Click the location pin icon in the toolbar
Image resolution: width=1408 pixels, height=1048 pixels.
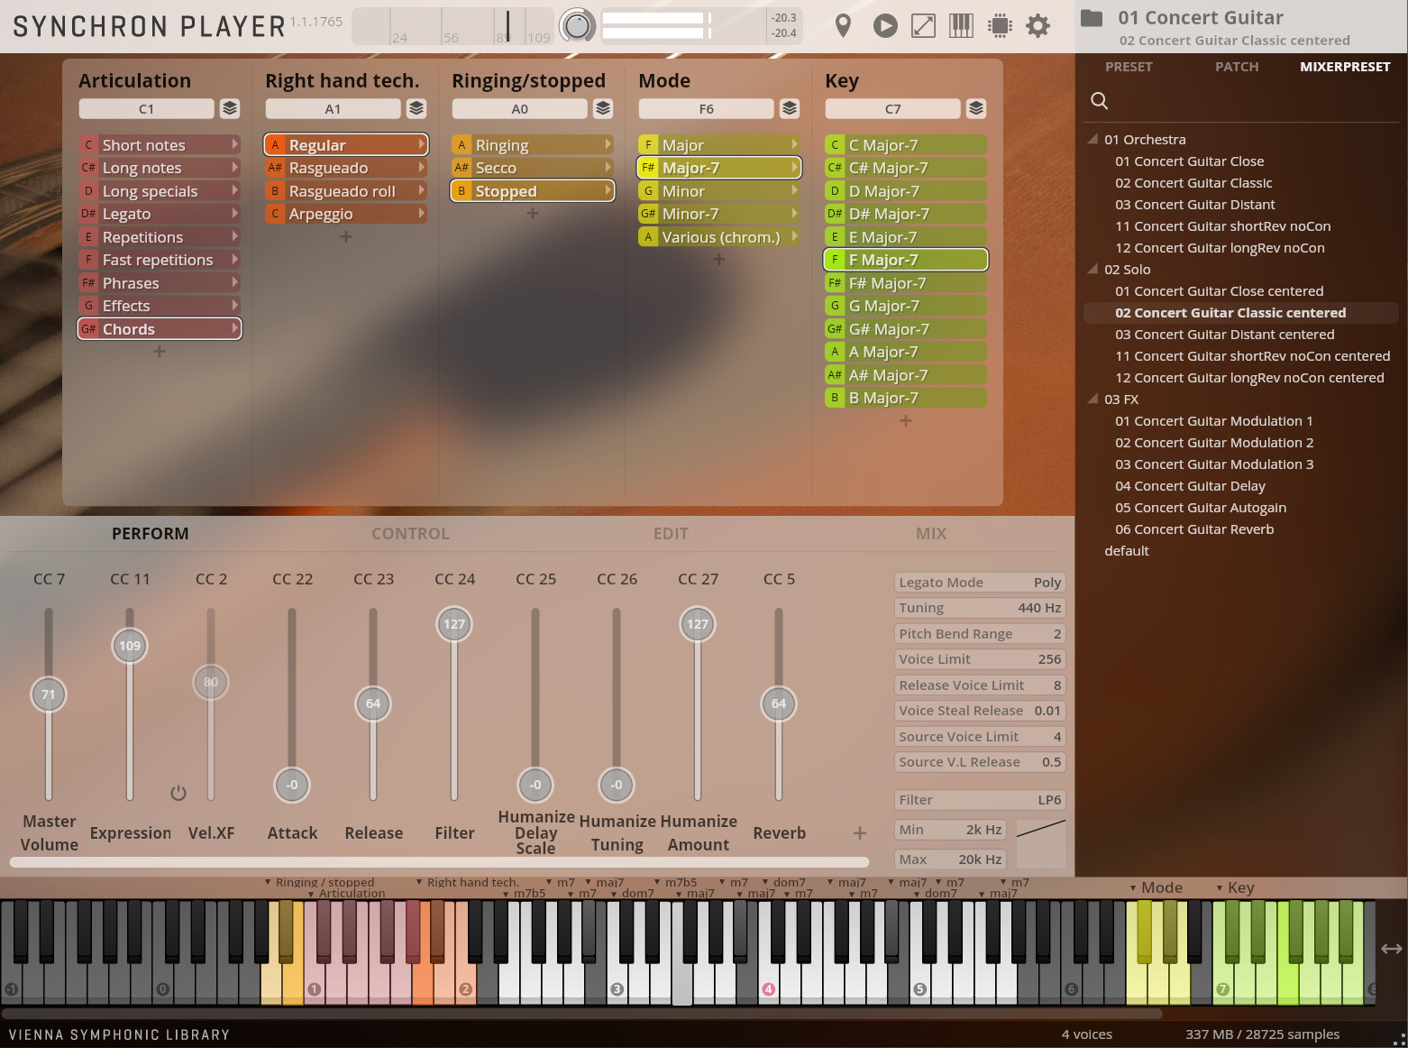844,25
